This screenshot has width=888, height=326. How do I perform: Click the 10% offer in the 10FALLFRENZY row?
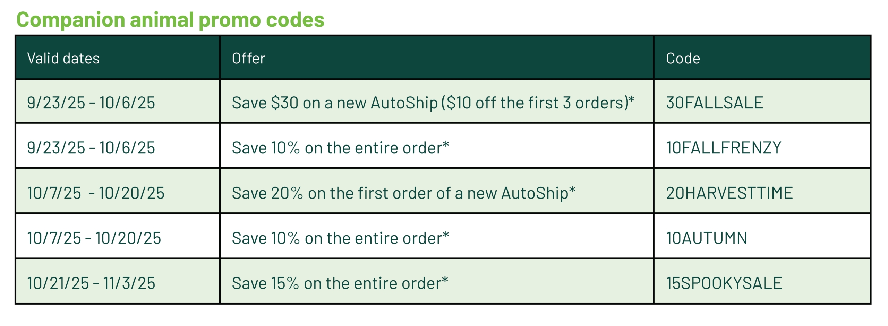click(340, 148)
